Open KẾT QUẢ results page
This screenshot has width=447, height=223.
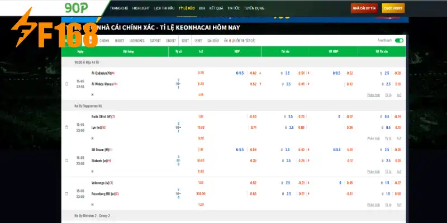[216, 8]
